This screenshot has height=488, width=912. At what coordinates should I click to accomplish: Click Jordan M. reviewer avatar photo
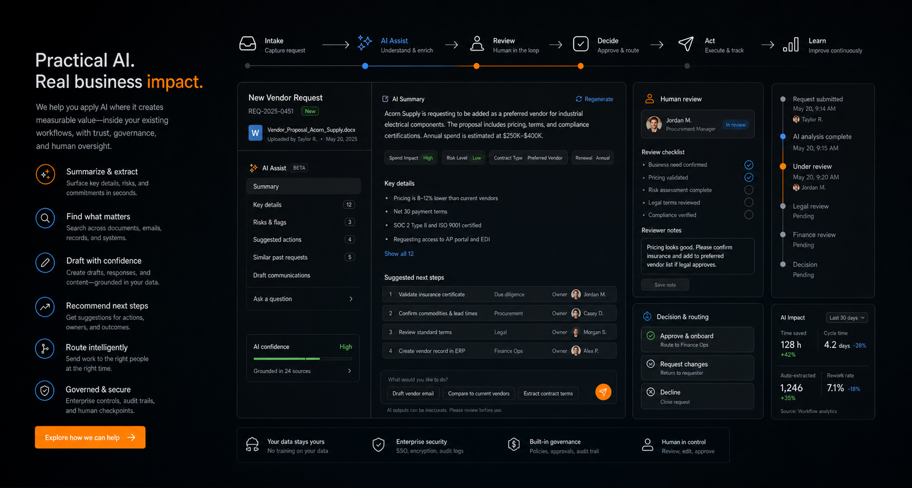point(654,124)
